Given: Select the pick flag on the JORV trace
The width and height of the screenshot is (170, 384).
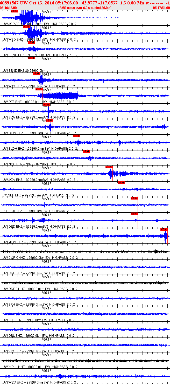Looking at the screenshot, I should point(14,11).
